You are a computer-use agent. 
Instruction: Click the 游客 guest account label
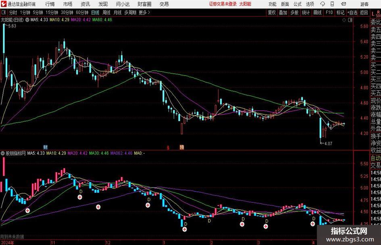(364, 4)
